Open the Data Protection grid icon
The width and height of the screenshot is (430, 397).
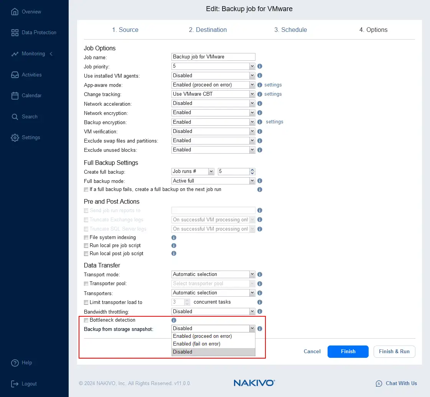(15, 32)
